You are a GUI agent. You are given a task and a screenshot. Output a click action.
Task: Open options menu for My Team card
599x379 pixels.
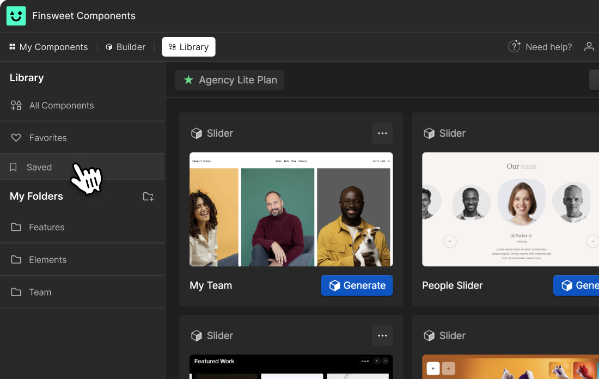[x=382, y=133]
